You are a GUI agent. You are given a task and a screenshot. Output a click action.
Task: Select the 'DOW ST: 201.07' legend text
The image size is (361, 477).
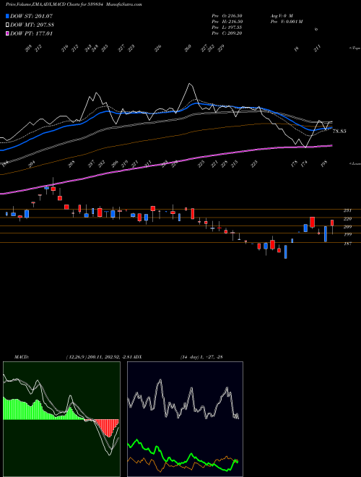point(31,16)
